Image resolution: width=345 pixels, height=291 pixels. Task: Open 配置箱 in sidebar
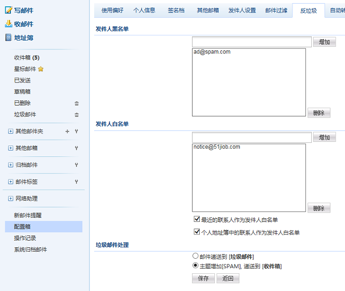tap(44, 227)
